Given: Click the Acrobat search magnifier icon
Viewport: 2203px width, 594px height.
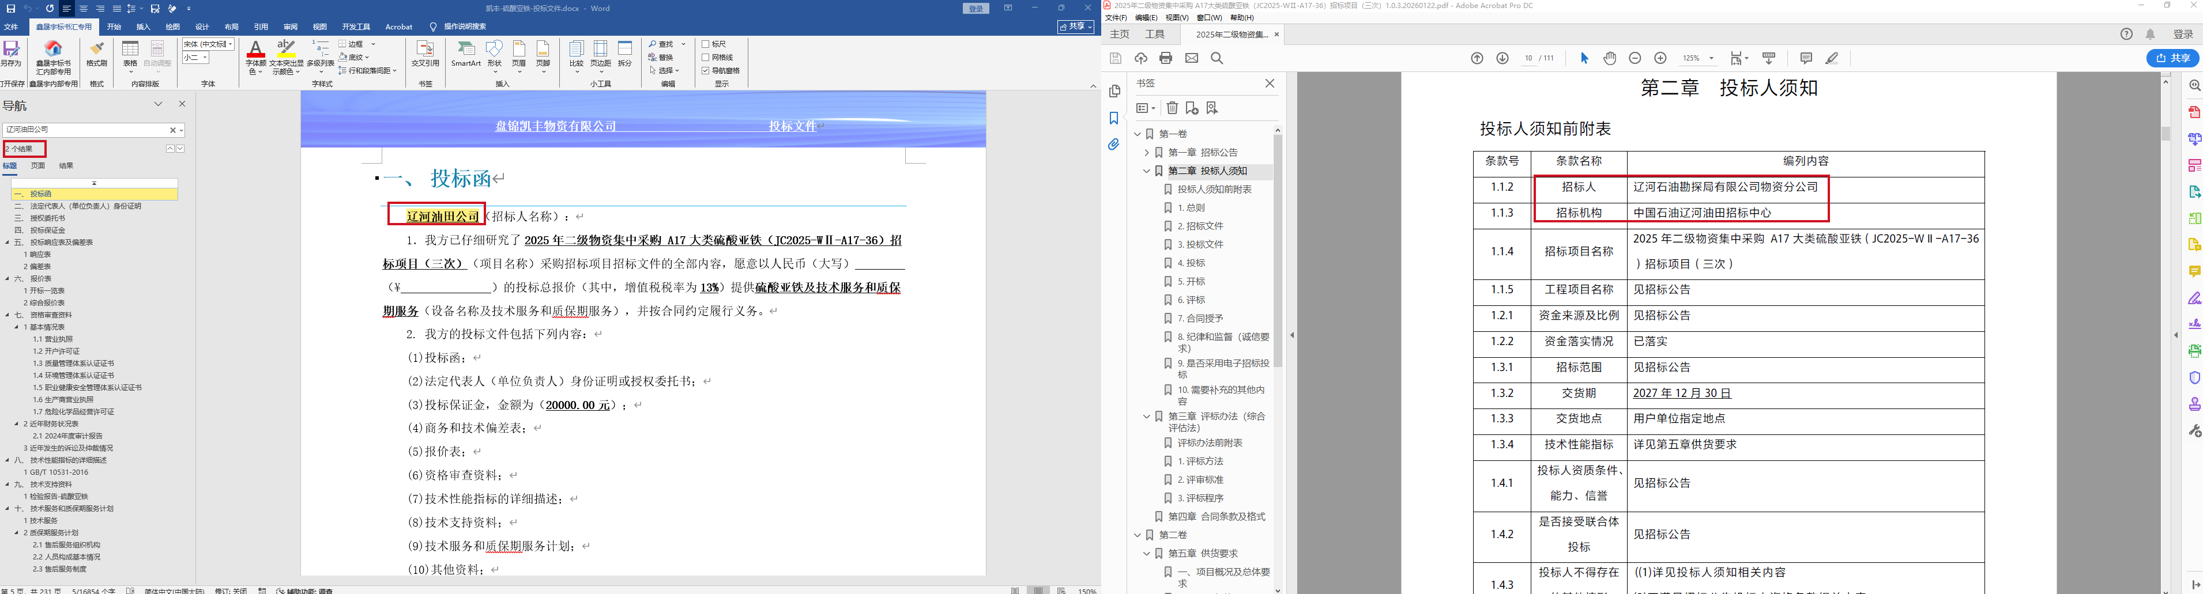Looking at the screenshot, I should point(1217,58).
